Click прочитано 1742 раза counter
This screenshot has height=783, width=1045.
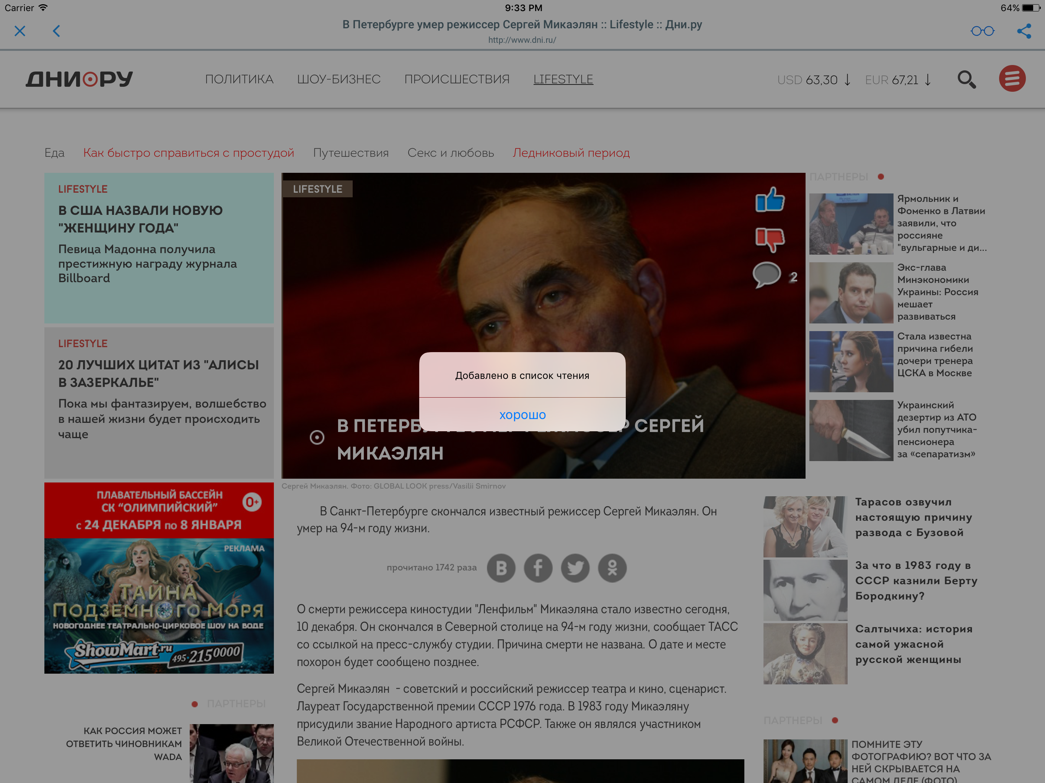coord(431,568)
